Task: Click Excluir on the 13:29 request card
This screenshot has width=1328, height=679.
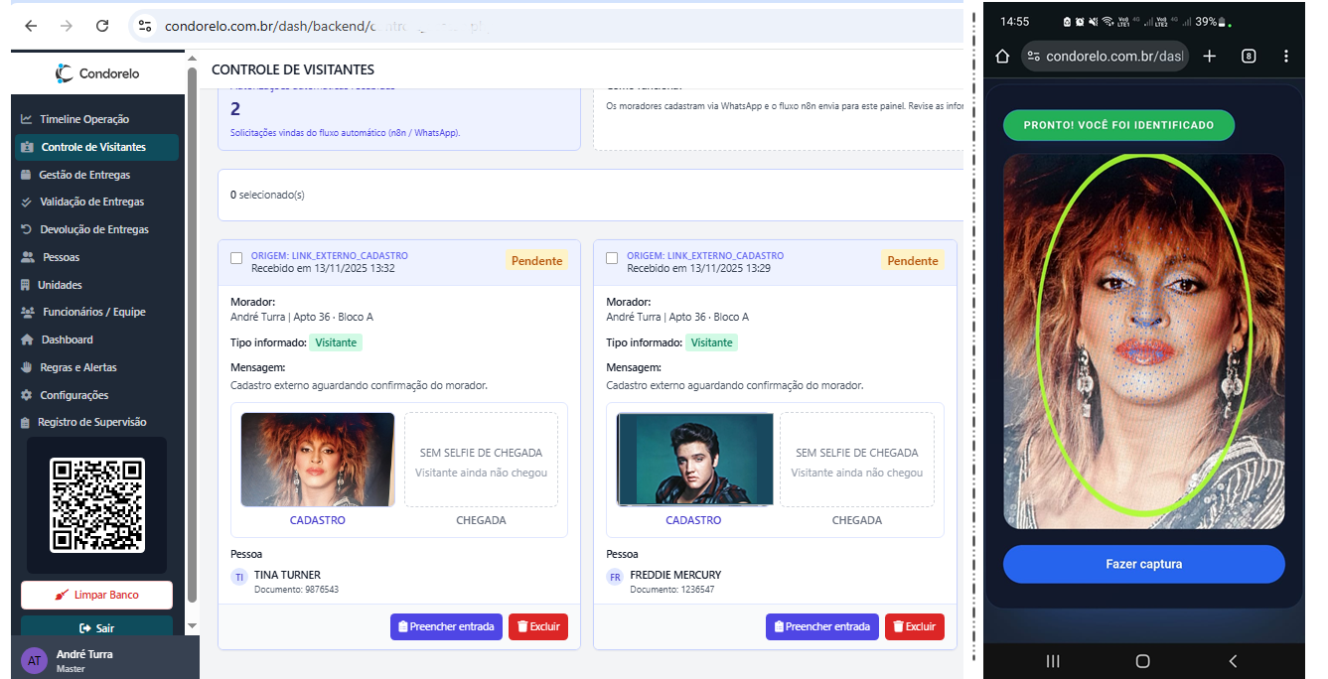Action: pyautogui.click(x=914, y=626)
